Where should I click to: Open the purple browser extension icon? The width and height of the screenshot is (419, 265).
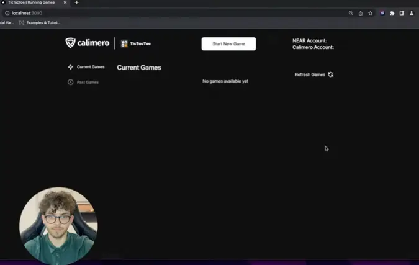382,13
